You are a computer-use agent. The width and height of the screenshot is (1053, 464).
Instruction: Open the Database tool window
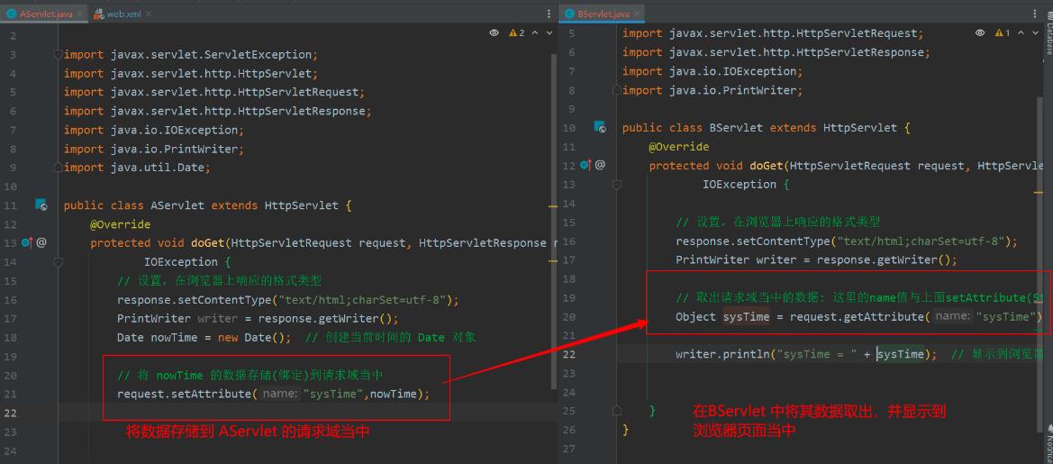coord(1048,33)
